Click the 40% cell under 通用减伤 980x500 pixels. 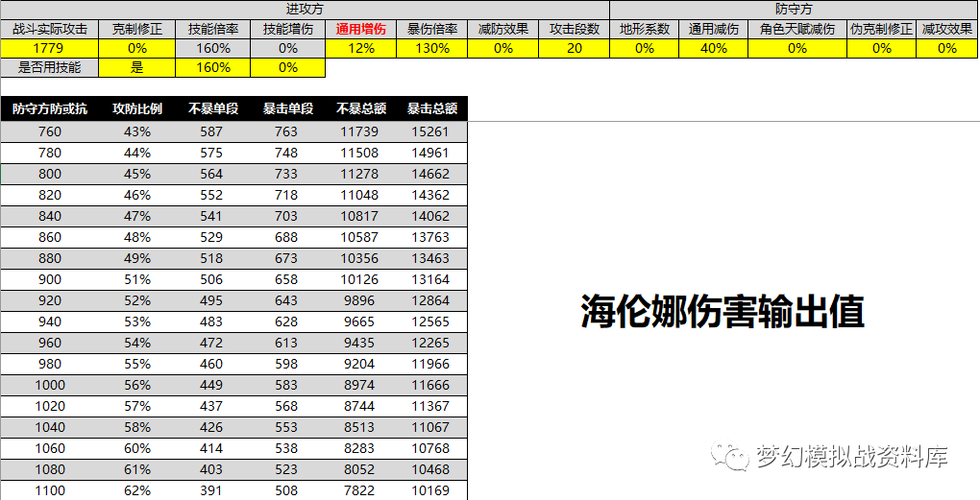coord(714,49)
